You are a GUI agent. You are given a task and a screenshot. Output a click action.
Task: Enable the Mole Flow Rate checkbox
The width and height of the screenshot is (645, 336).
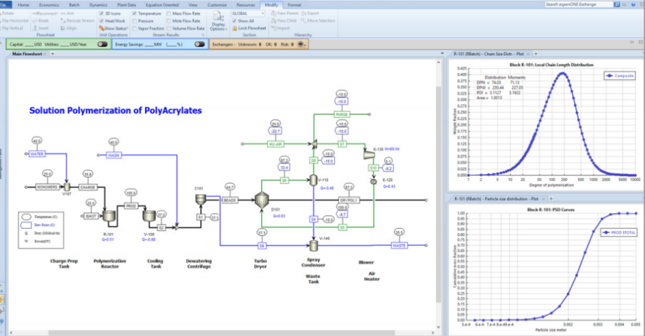point(169,21)
